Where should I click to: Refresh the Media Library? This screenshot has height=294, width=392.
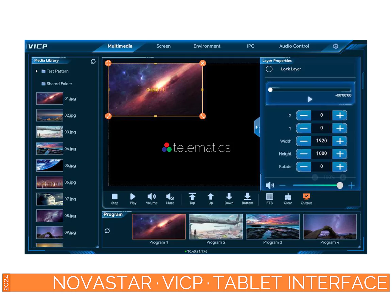93,62
